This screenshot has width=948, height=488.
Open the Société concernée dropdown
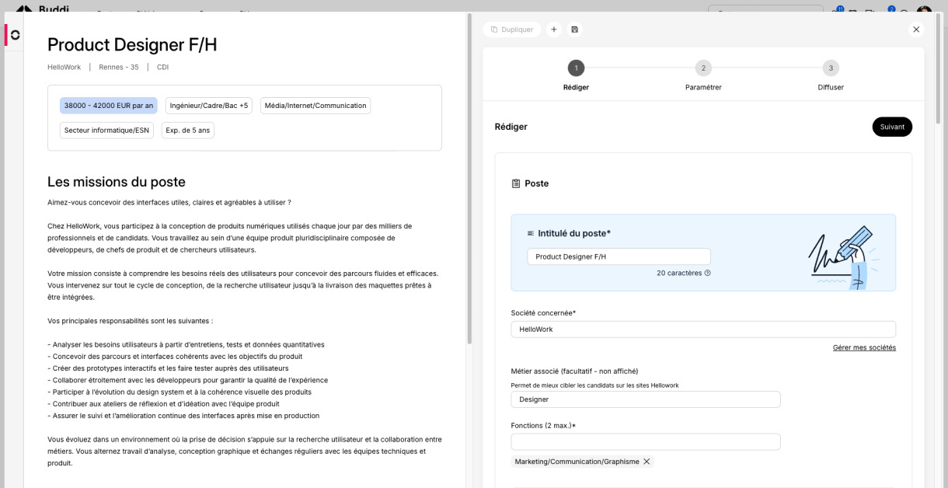pos(702,329)
